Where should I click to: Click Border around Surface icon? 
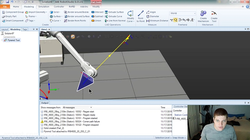pyautogui.click(x=66, y=16)
